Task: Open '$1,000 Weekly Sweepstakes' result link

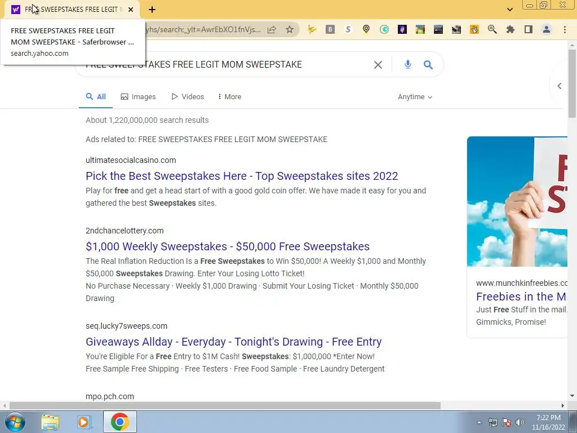Action: [x=228, y=246]
